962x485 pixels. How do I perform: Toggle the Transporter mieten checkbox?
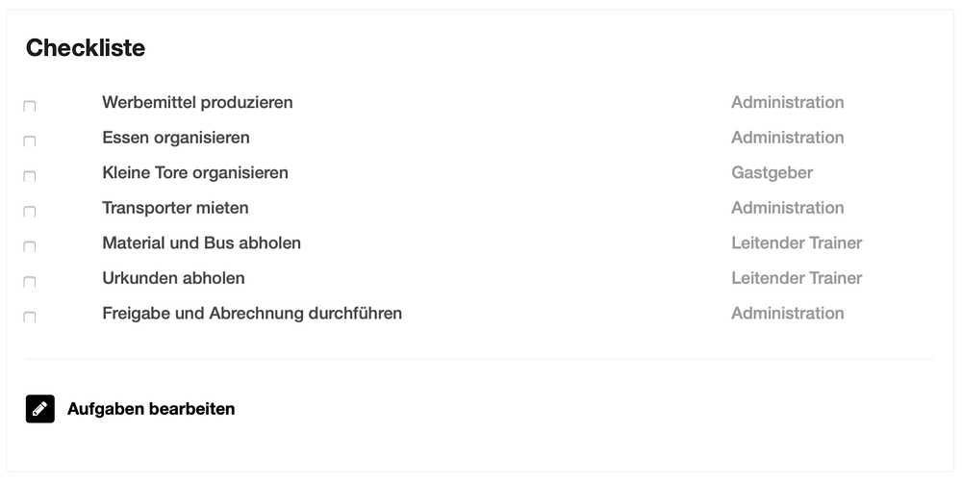click(x=30, y=211)
